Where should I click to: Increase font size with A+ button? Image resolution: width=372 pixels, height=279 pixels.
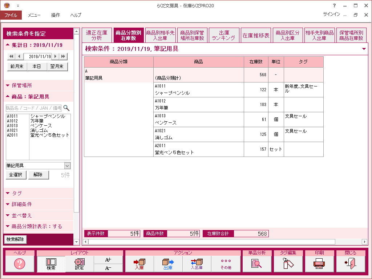click(108, 260)
